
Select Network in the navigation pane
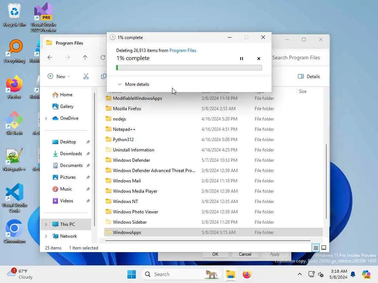tap(68, 236)
